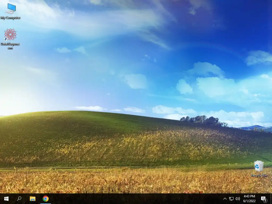Select the DataWagon.com shortcut icon
This screenshot has height=204, width=272.
[x=10, y=39]
